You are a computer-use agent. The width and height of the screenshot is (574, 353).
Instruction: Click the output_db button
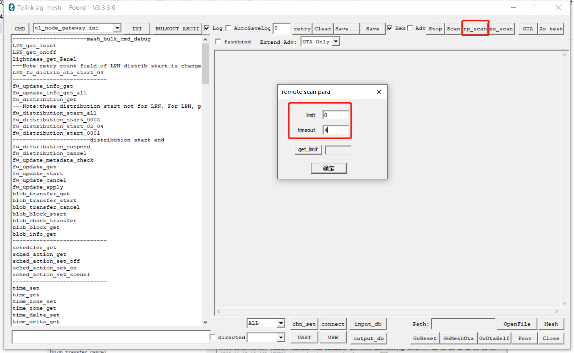tap(369, 338)
